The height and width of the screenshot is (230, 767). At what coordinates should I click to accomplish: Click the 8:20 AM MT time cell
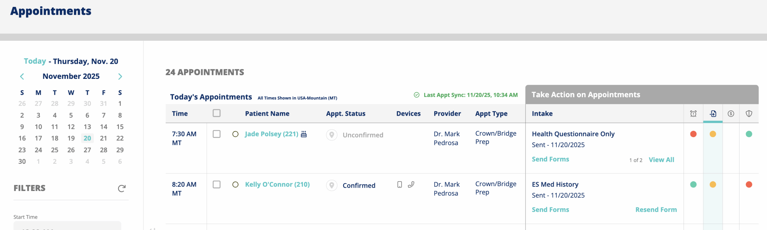pyautogui.click(x=184, y=189)
